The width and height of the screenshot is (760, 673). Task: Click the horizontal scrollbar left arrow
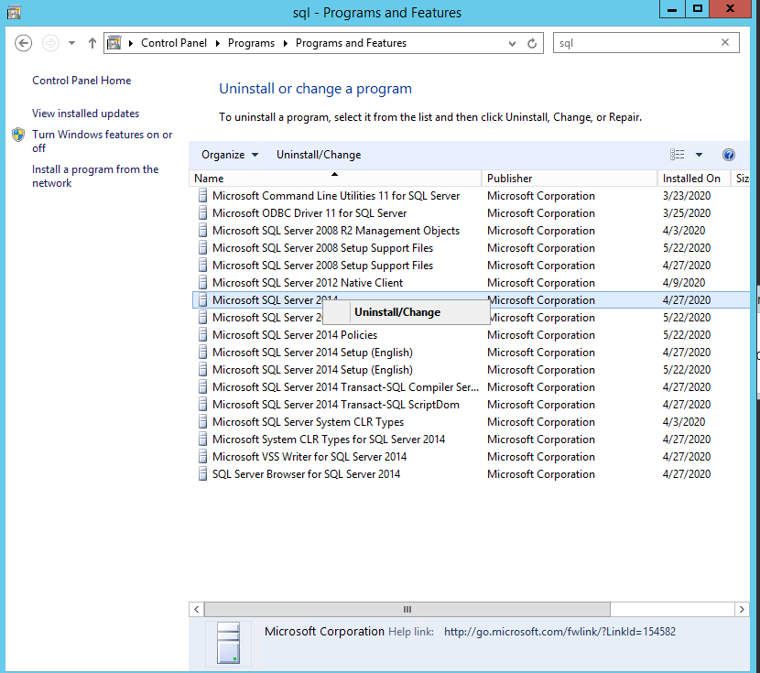tap(196, 610)
